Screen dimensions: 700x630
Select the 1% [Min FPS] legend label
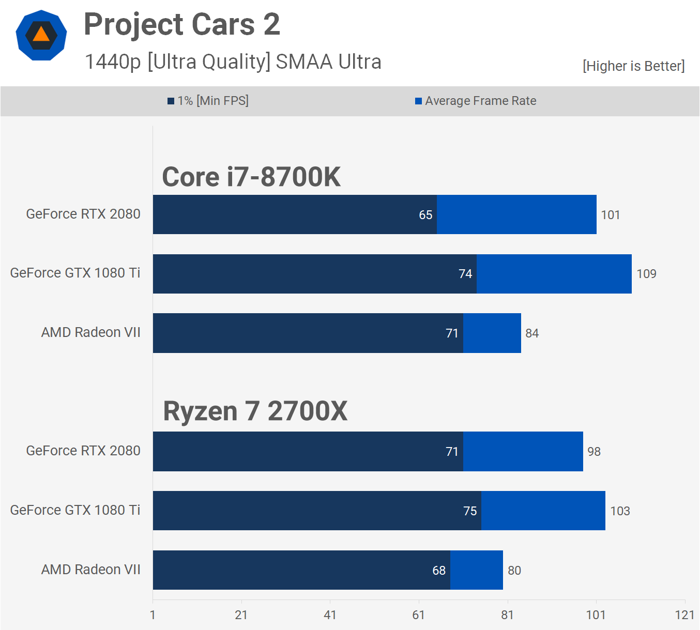point(213,101)
